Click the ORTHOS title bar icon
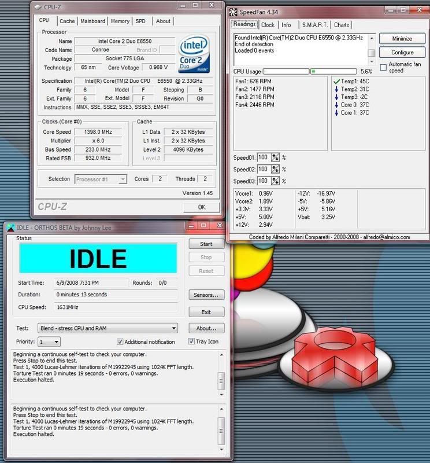Image resolution: width=430 pixels, height=463 pixels. (x=10, y=227)
